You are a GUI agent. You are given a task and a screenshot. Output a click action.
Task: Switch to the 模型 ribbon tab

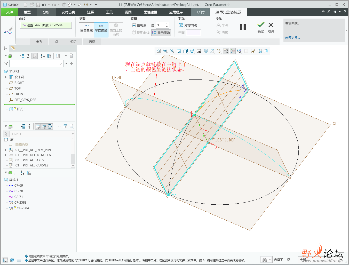tap(27, 12)
